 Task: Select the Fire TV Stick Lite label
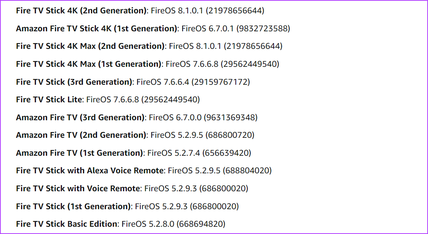[49, 100]
